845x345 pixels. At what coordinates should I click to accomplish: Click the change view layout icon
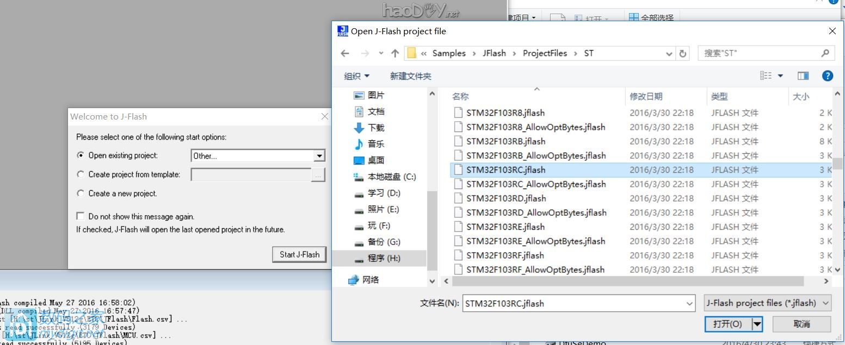[766, 76]
